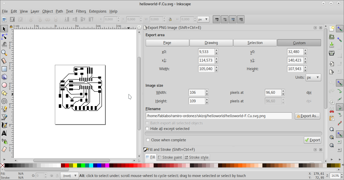Screen dimensions: 344x180
Task: Decrease image Width pixels with stepper
Action: coord(207,94)
